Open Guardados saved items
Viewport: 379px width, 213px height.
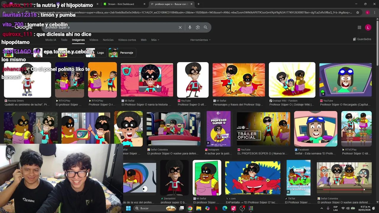click(x=362, y=39)
